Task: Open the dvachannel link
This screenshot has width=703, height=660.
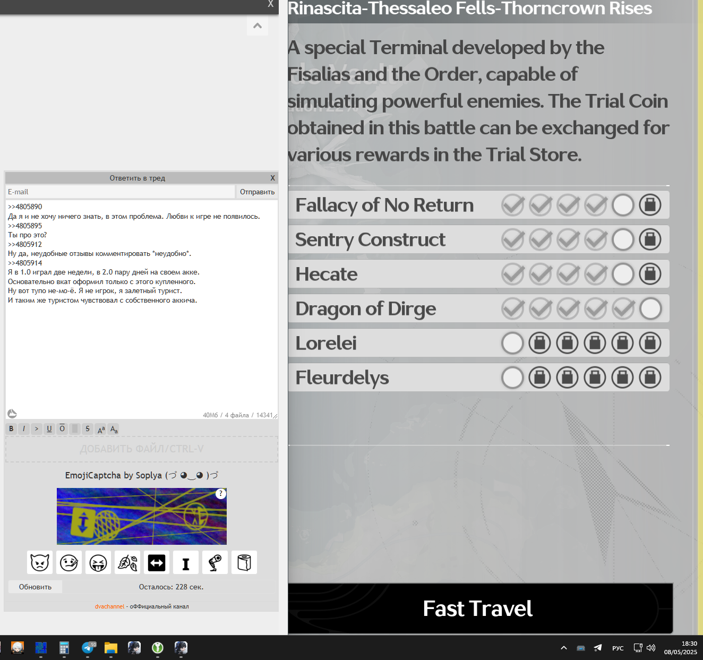Action: pyautogui.click(x=109, y=606)
